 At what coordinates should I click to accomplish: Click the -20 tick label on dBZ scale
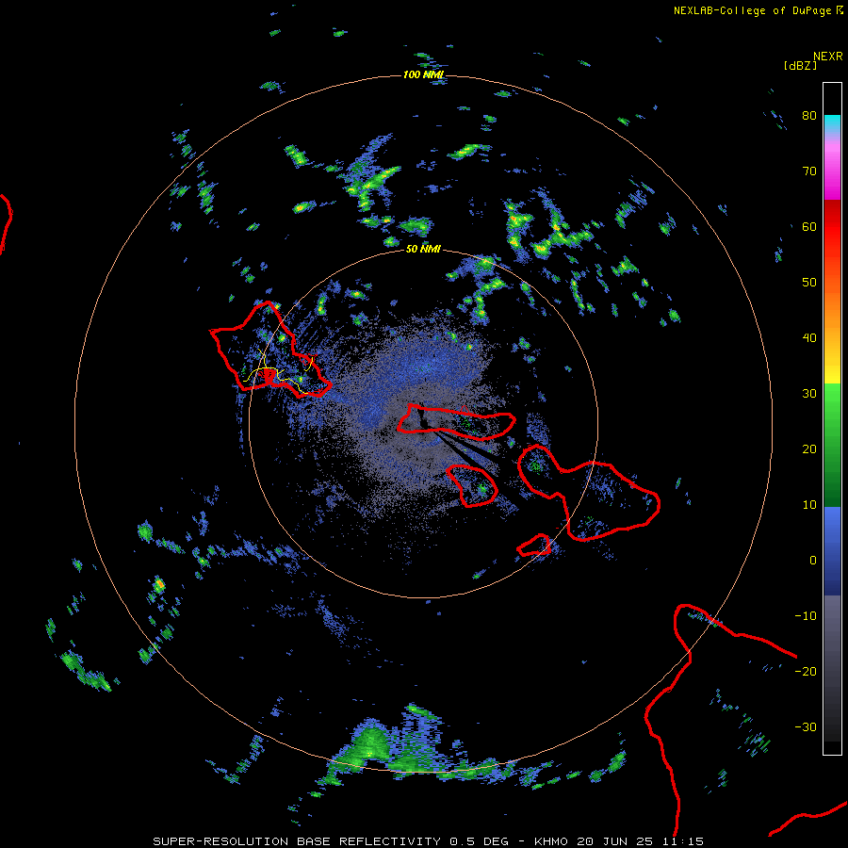[x=806, y=672]
